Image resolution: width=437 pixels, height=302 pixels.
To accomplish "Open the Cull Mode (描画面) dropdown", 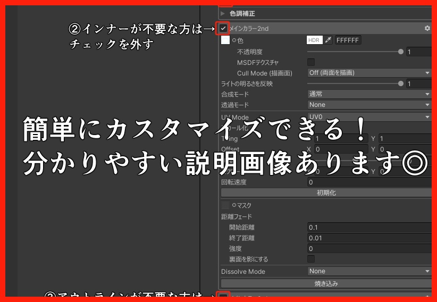I will click(369, 73).
